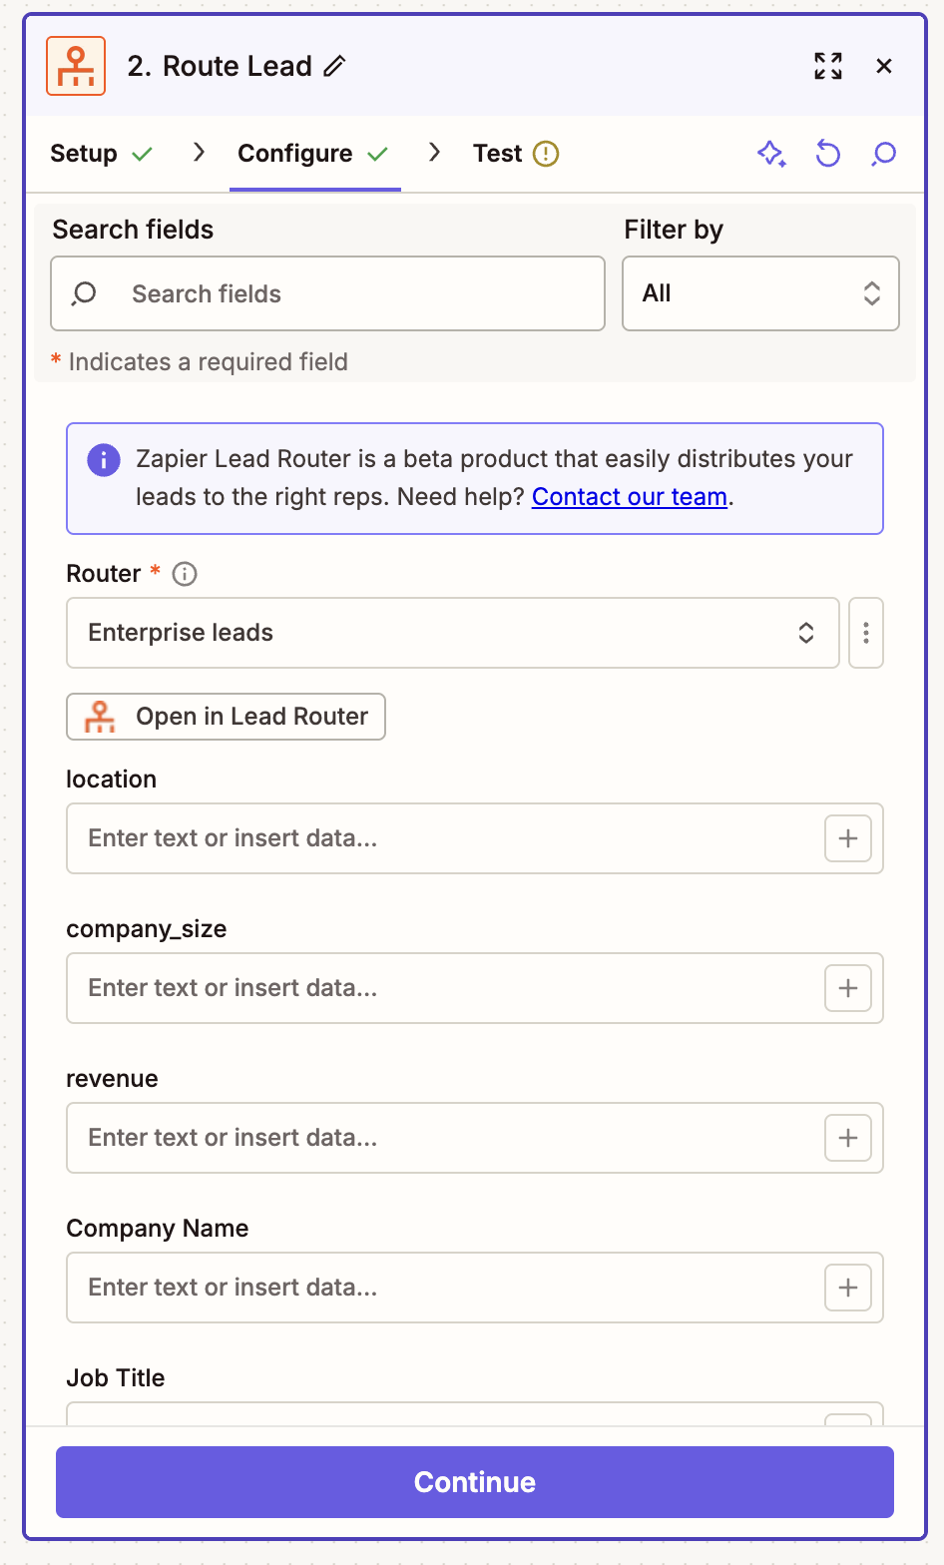Click into the Company Name text field
The image size is (944, 1565).
click(475, 1288)
